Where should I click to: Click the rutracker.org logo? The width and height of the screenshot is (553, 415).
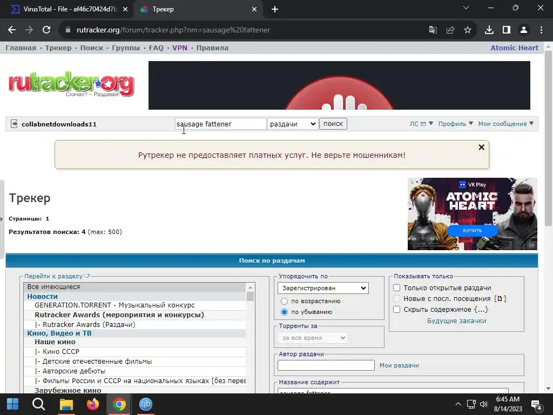coord(71,84)
